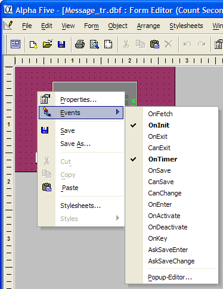The height and width of the screenshot is (289, 223).
Task: Open the Object menu
Action: pos(118,26)
